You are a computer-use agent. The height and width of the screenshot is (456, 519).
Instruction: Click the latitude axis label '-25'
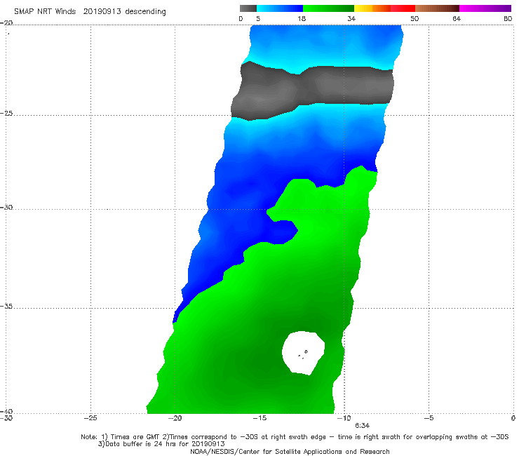click(6, 114)
